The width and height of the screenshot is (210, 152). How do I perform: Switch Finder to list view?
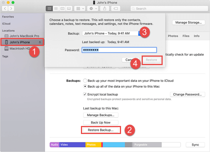(x=56, y=8)
